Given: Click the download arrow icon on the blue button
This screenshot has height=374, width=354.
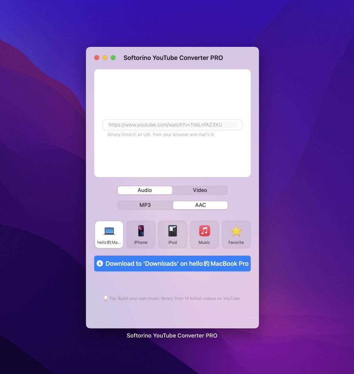Looking at the screenshot, I should click(100, 263).
